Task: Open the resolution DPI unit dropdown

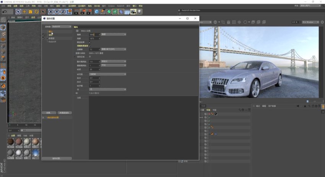Action: point(113,49)
